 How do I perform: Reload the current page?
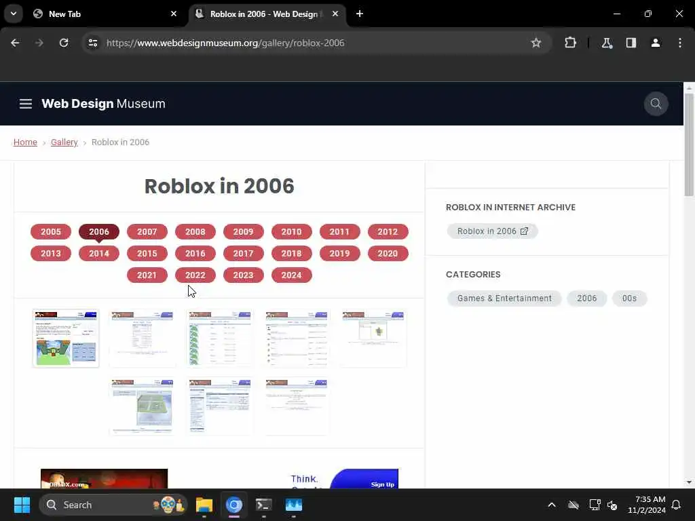click(64, 43)
